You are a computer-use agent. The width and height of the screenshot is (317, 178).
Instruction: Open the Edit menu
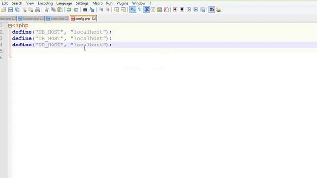[5, 3]
